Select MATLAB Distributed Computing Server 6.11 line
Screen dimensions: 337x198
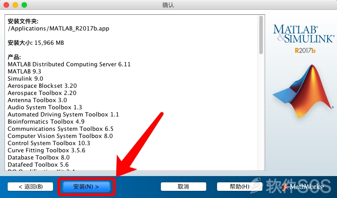coord(69,65)
